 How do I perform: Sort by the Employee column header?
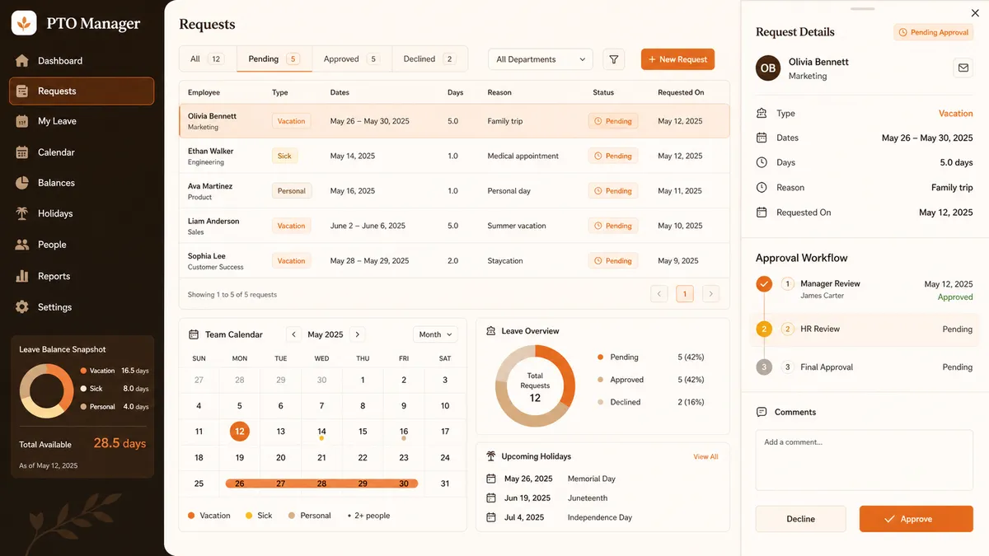[x=204, y=93]
